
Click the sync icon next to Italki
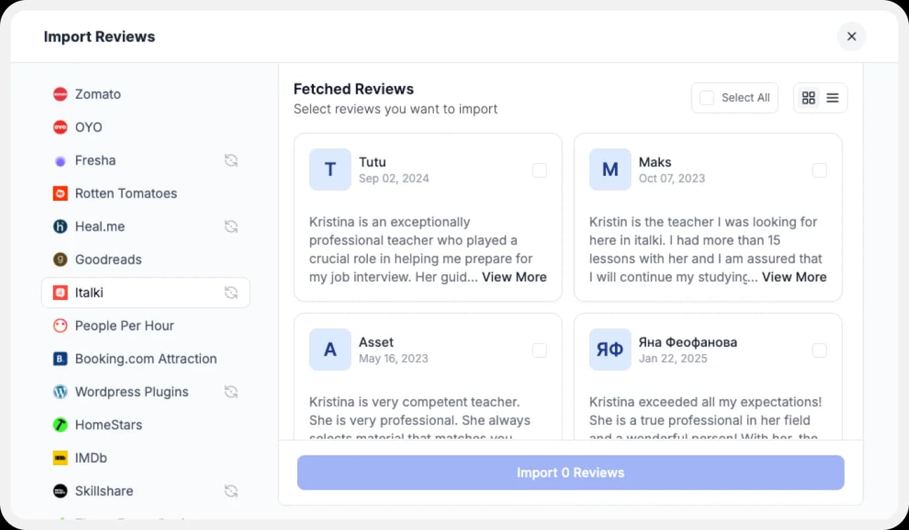pos(231,292)
